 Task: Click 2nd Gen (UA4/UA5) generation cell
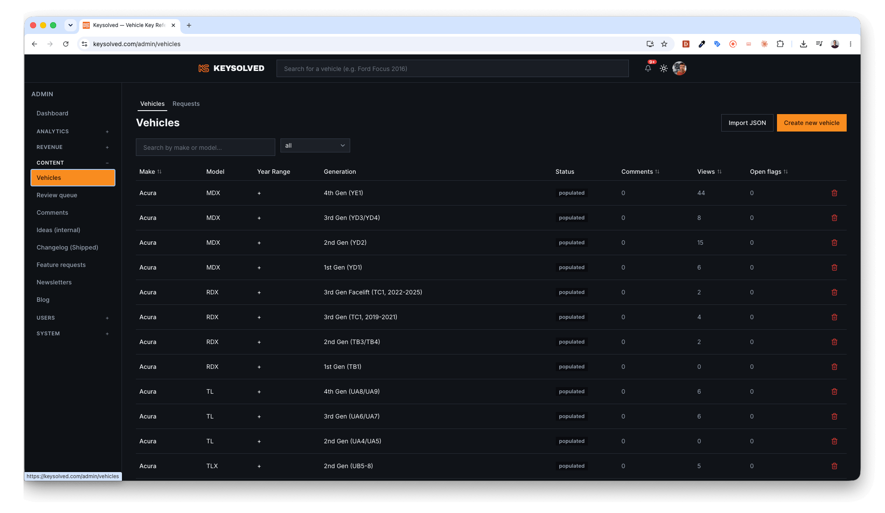pos(352,441)
